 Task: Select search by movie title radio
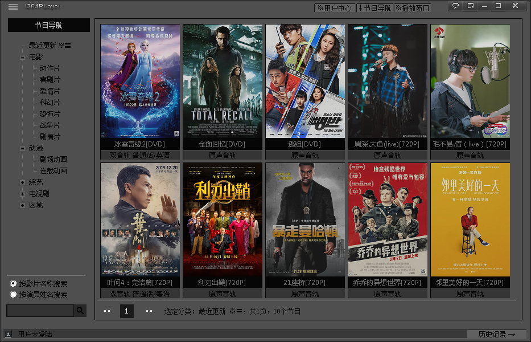[x=13, y=283]
